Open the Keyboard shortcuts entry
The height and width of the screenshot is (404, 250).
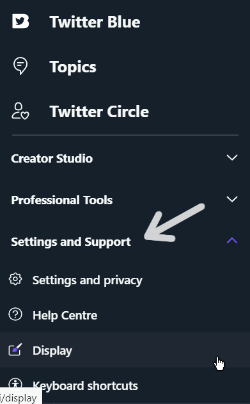click(x=85, y=385)
